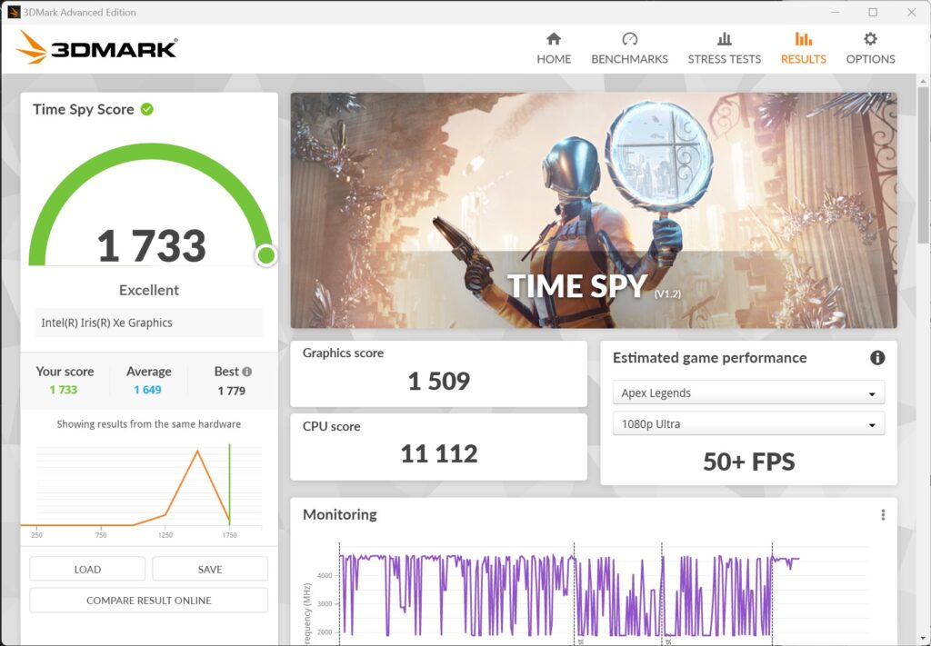Expand the Apex Legends game dropdown
This screenshot has width=931, height=646.
click(x=748, y=393)
